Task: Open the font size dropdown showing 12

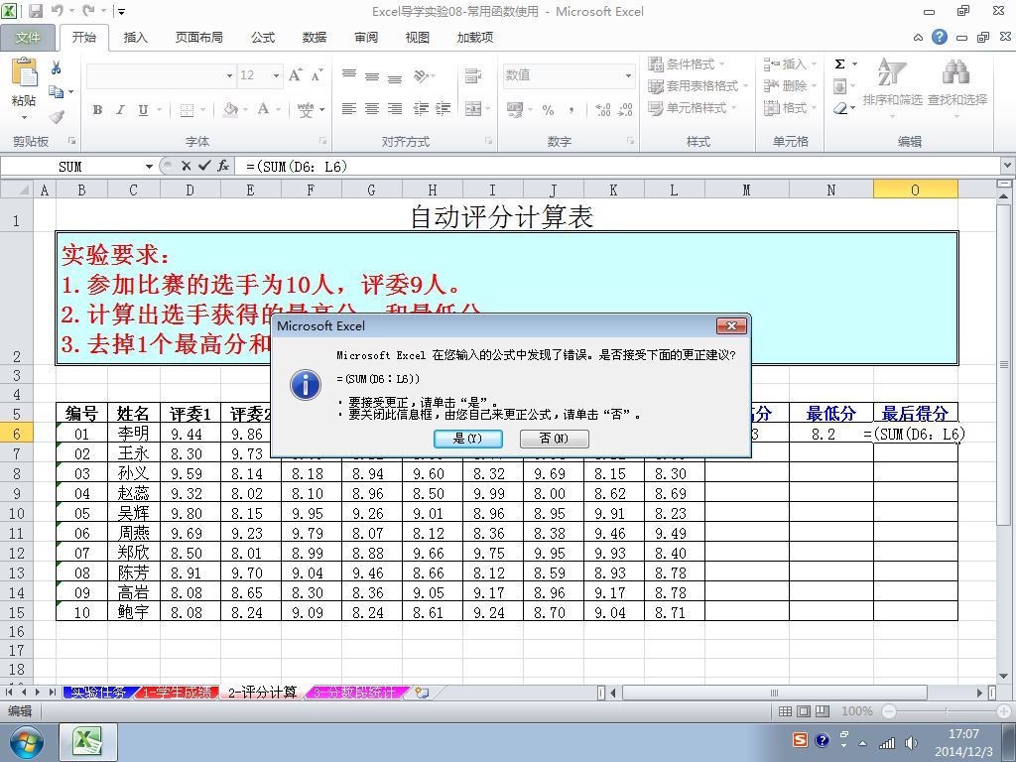Action: click(x=276, y=75)
